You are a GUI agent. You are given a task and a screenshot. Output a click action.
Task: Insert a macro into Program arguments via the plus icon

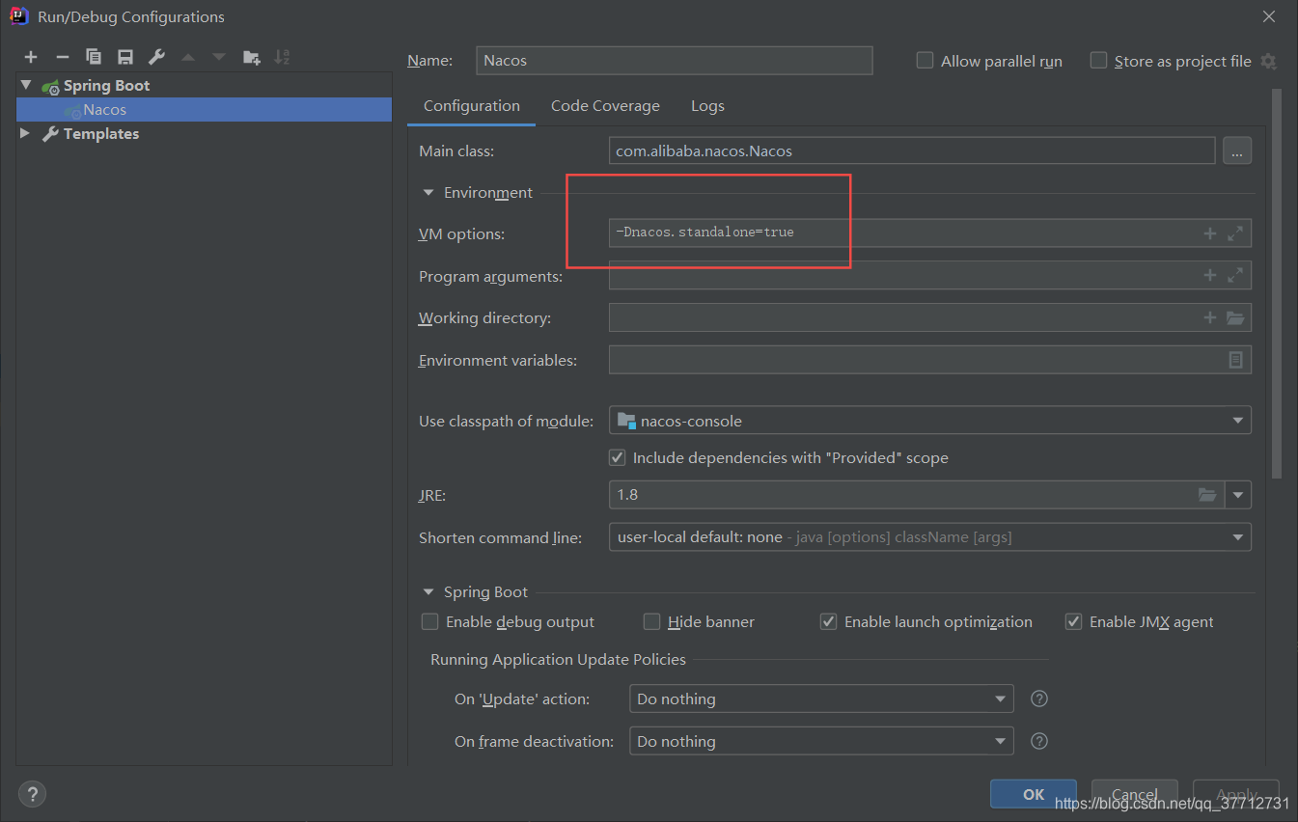(1210, 276)
